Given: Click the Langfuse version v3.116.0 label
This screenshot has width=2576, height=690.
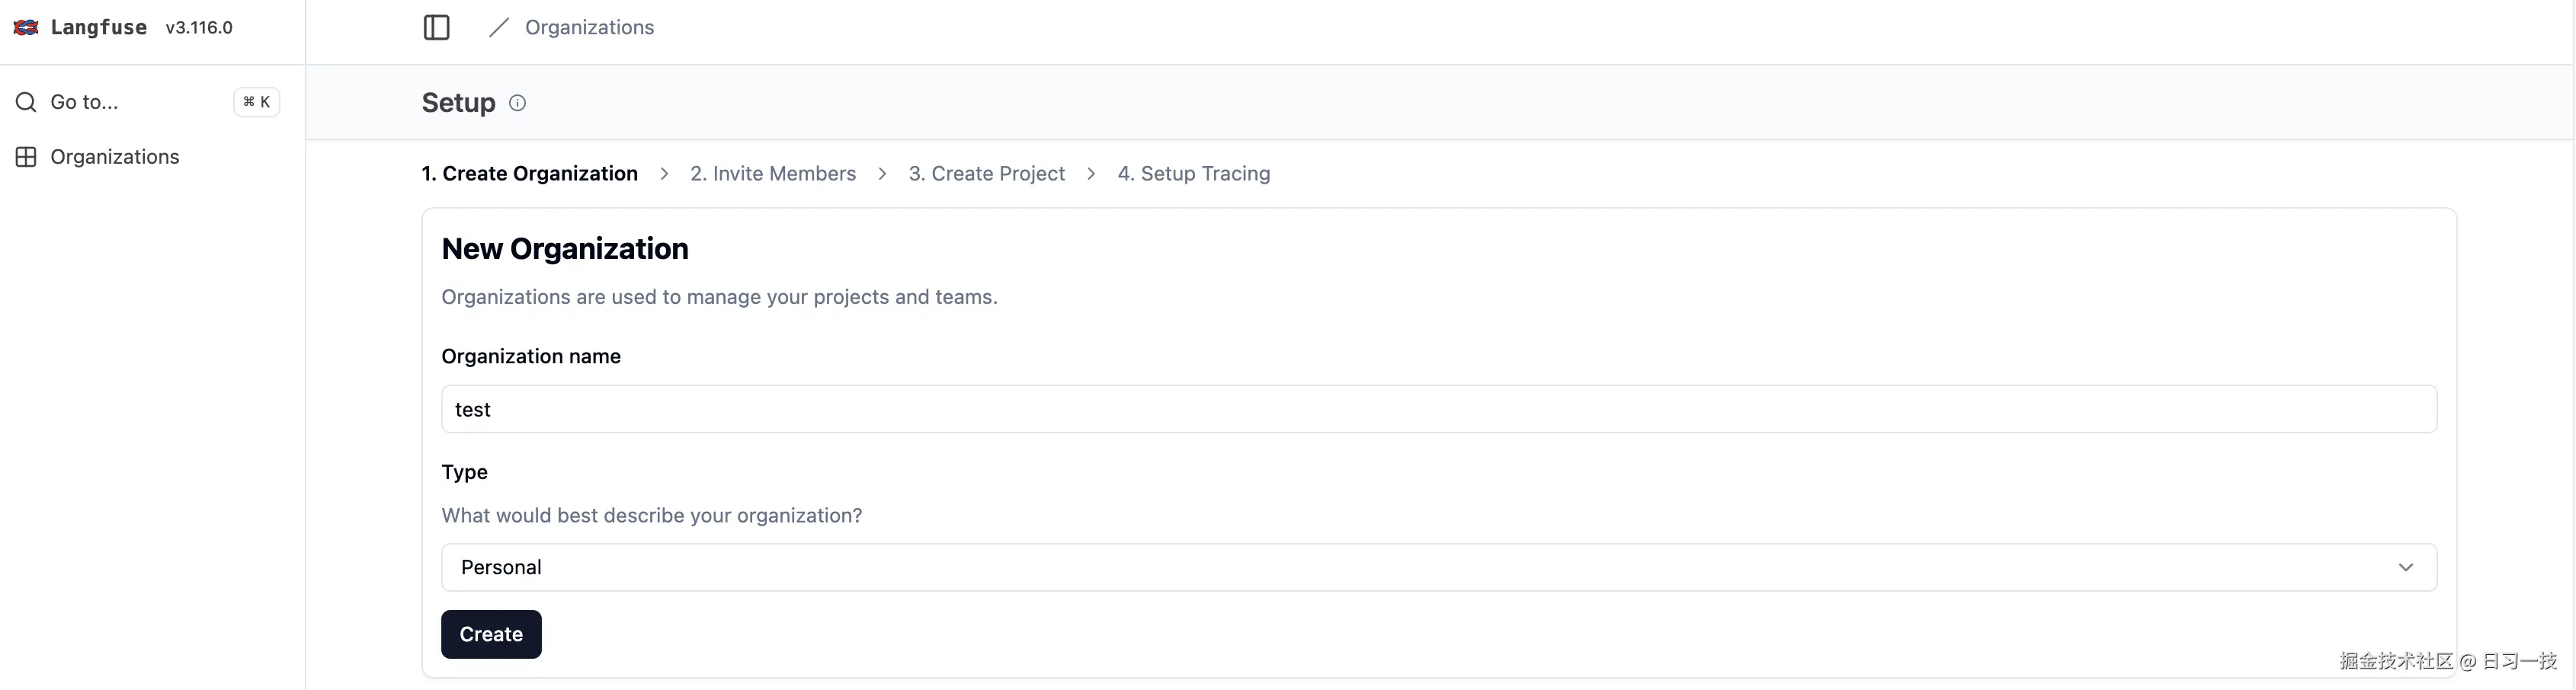Looking at the screenshot, I should (199, 28).
